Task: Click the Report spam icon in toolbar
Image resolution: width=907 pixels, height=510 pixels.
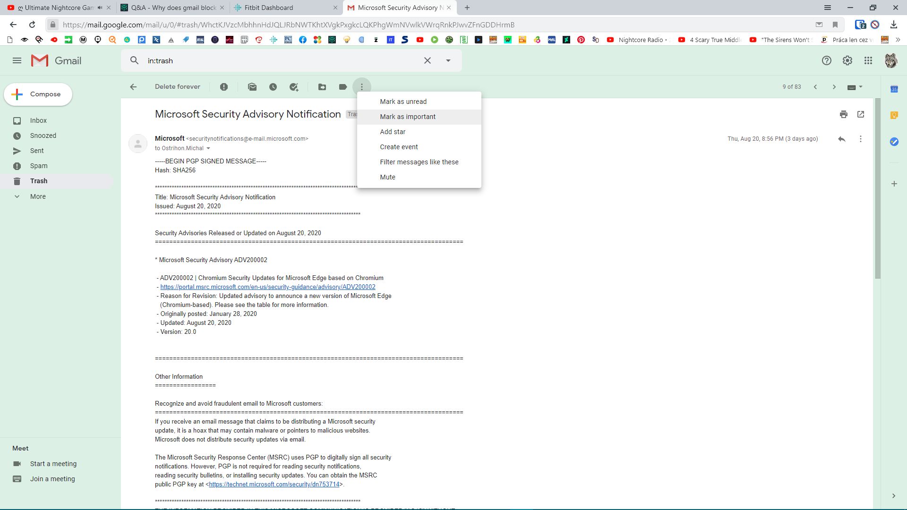Action: pyautogui.click(x=224, y=87)
